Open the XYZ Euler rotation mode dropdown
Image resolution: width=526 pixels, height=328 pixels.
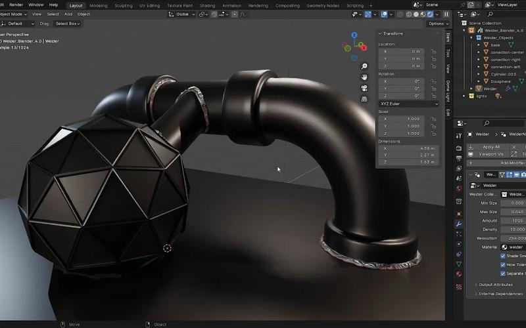click(409, 104)
